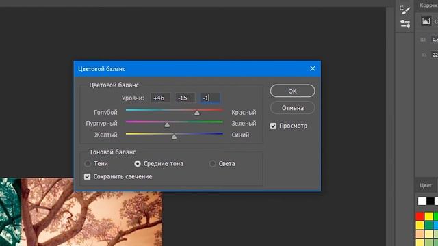Screen dimensions: 438x246
Task: Click the Голубой label
Action: pos(105,112)
